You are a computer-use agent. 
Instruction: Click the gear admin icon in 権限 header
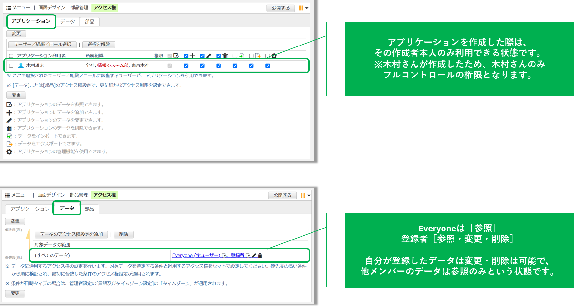pos(274,56)
